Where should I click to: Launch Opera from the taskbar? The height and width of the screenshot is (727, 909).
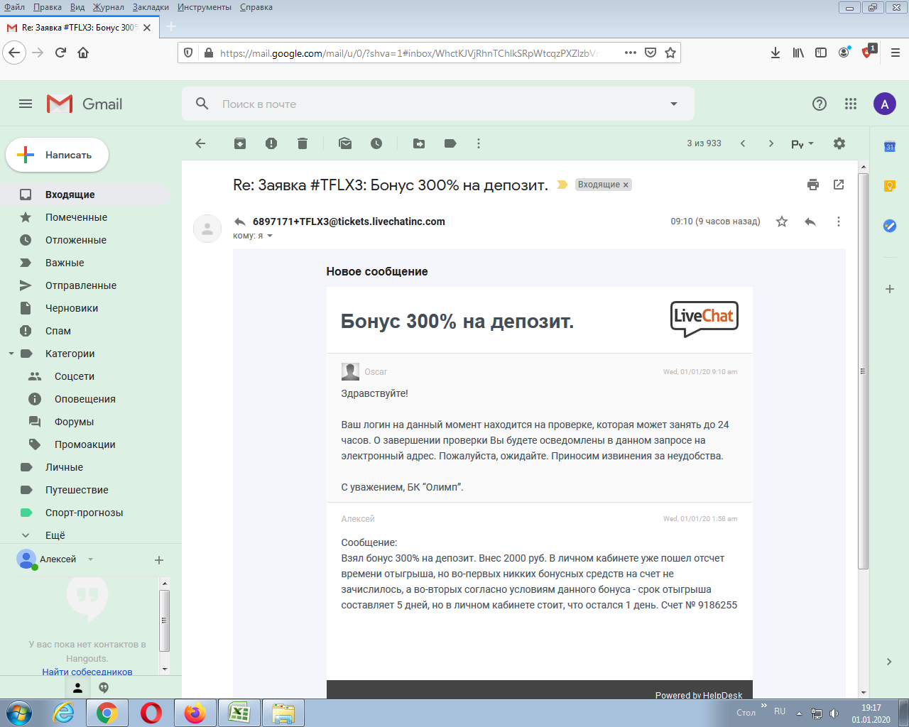151,713
